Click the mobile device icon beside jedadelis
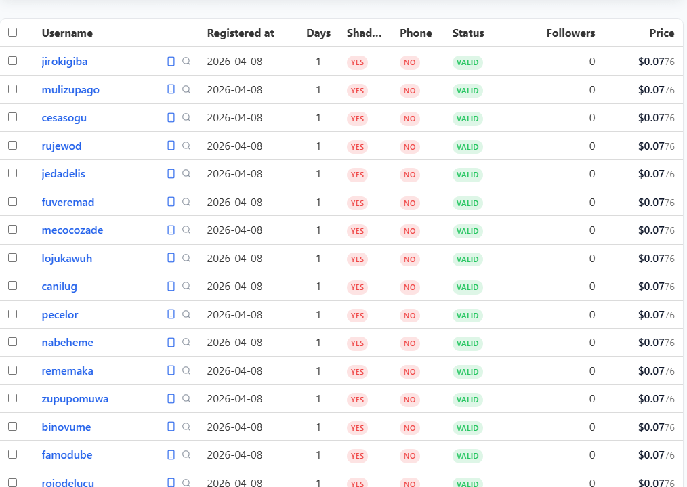This screenshot has width=687, height=487. 171,174
